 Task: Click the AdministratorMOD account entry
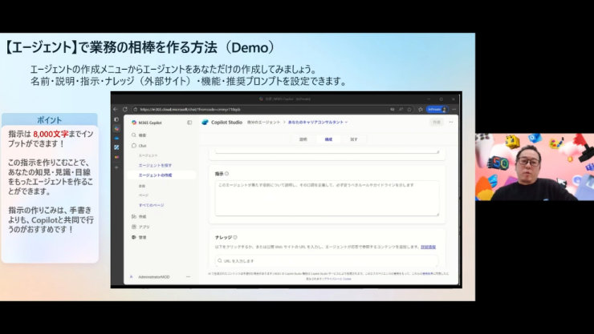click(x=150, y=277)
